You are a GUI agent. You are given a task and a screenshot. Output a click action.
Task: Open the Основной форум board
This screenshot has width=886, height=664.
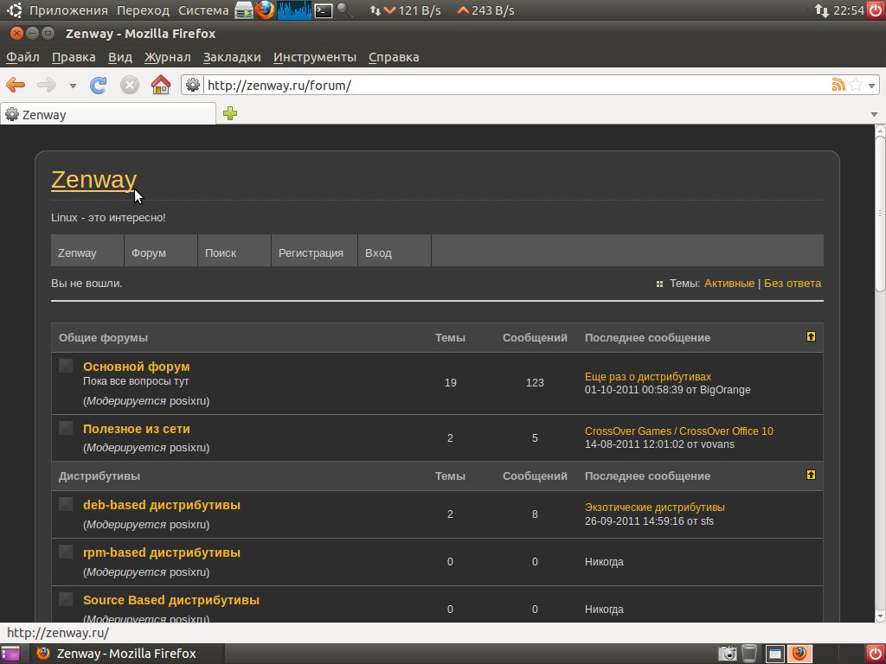(x=136, y=367)
